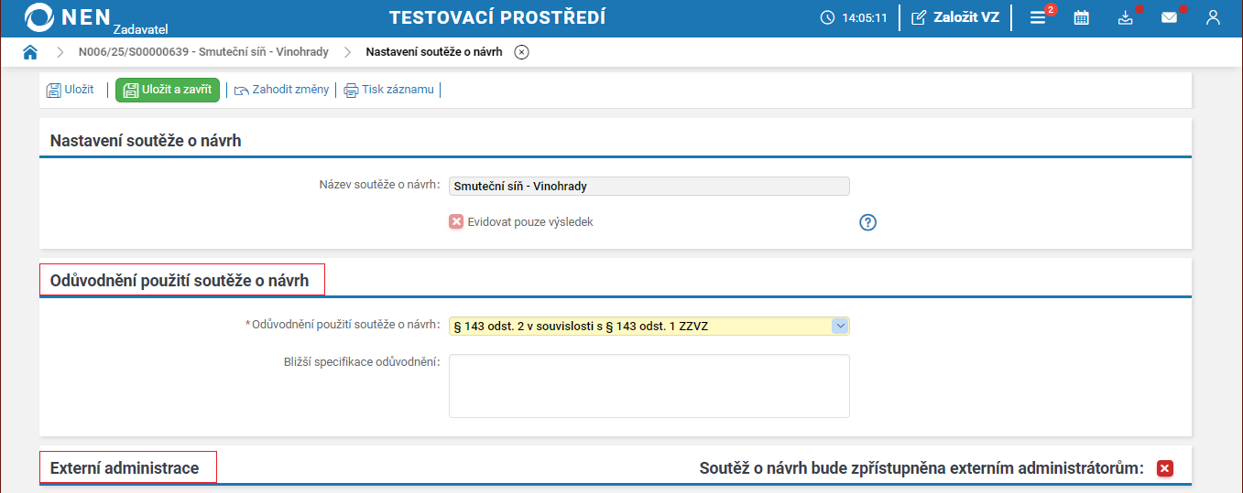Click the home icon in breadcrumb
Image resolution: width=1243 pixels, height=493 pixels.
pyautogui.click(x=30, y=52)
